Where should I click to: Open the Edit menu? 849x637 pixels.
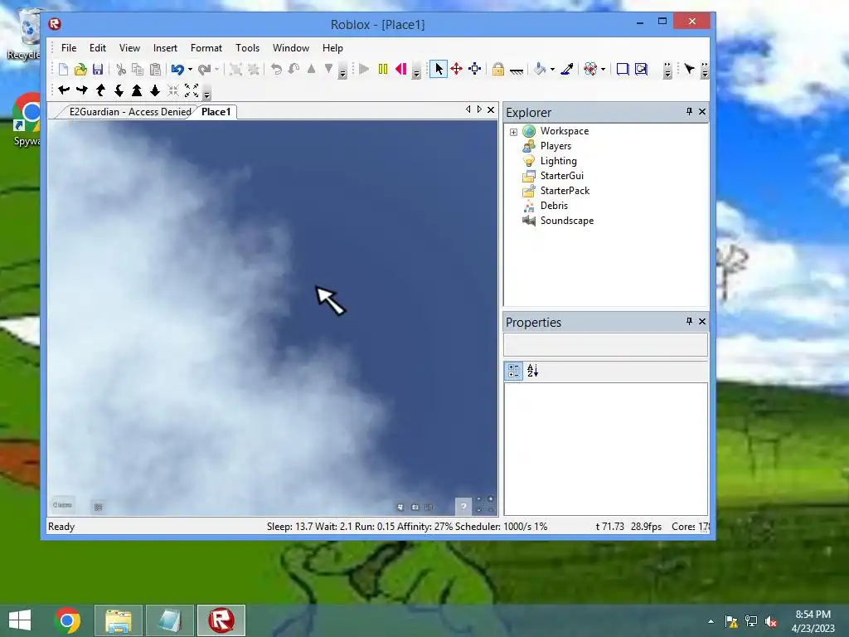(x=98, y=47)
